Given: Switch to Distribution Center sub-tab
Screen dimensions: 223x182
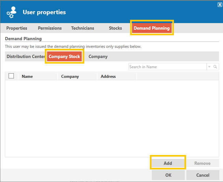Looking at the screenshot, I should [26, 56].
